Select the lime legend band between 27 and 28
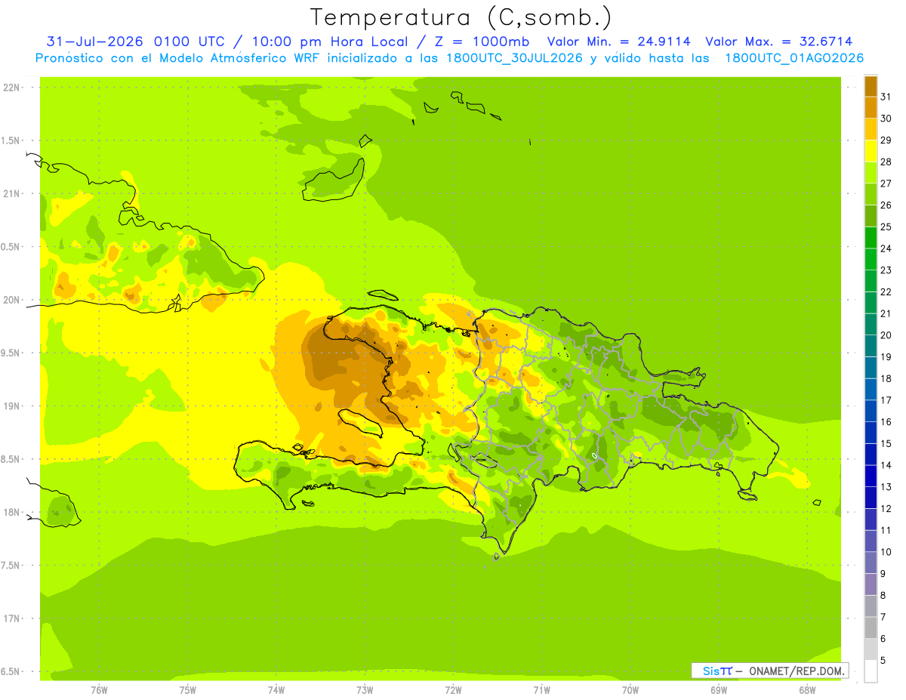 point(871,172)
